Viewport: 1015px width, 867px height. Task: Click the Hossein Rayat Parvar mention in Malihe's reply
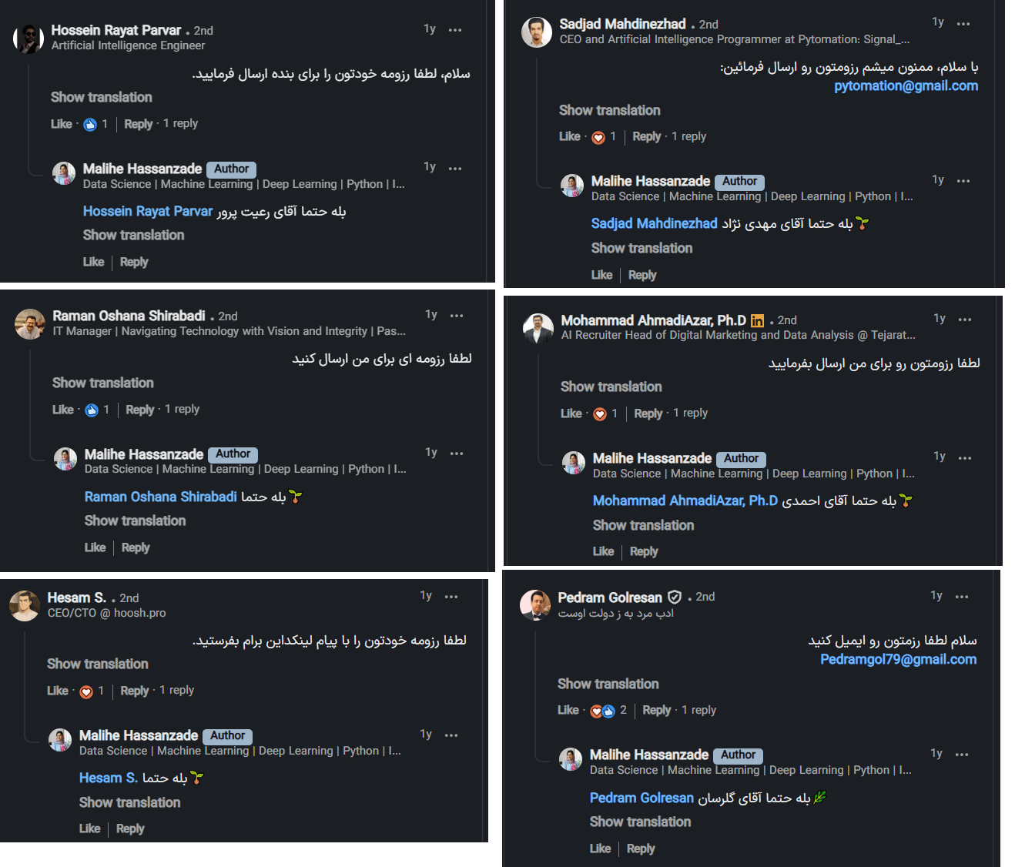(x=147, y=212)
